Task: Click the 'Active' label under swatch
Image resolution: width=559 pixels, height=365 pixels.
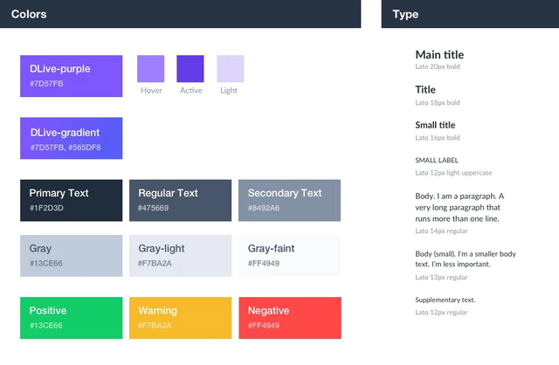Action: coord(191,91)
